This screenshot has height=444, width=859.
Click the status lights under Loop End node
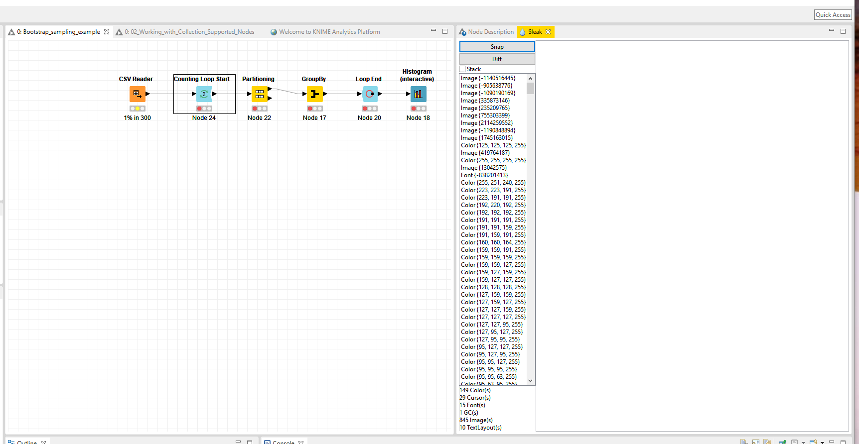point(369,109)
